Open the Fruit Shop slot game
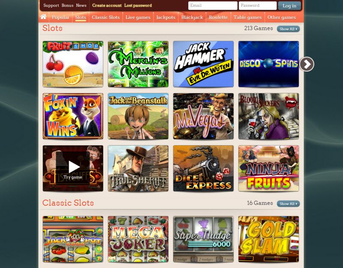Image resolution: width=343 pixels, height=268 pixels. (x=73, y=64)
